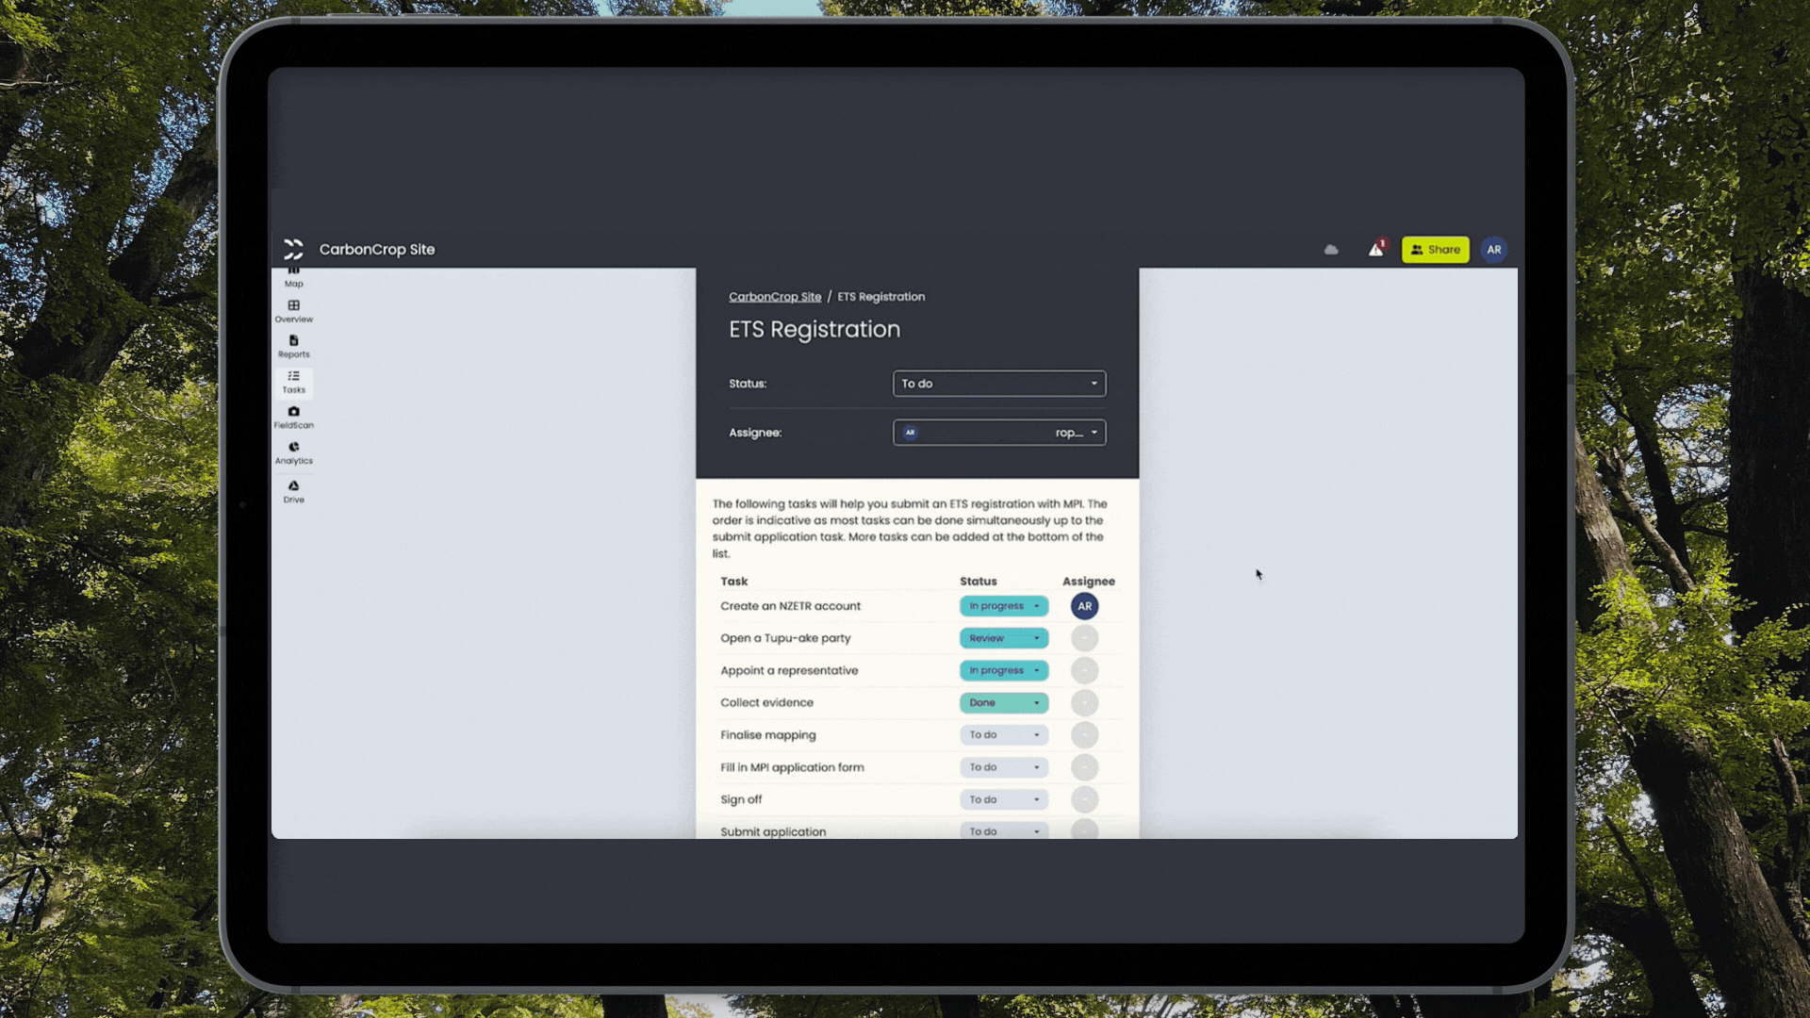
Task: Open the alert warning notification icon
Action: click(1376, 249)
